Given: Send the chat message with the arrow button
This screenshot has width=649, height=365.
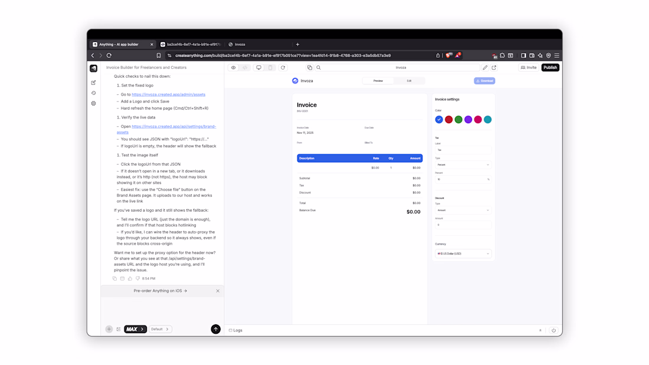Looking at the screenshot, I should point(215,329).
